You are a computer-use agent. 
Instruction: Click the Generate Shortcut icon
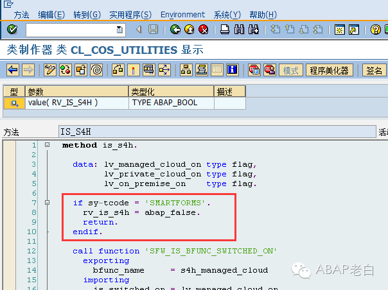[354, 30]
